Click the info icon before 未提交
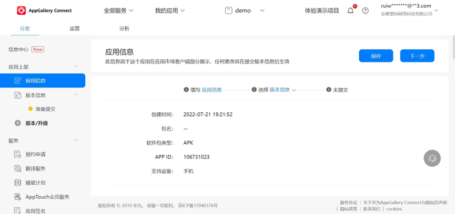The width and height of the screenshot is (455, 214). 328,90
